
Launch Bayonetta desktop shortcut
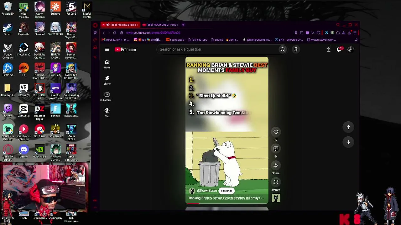point(23,29)
